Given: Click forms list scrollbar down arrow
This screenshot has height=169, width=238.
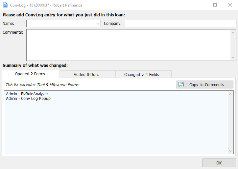Looking at the screenshot, I should (230, 151).
